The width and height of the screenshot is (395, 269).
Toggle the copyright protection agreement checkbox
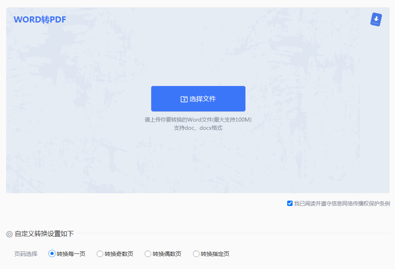pyautogui.click(x=290, y=203)
